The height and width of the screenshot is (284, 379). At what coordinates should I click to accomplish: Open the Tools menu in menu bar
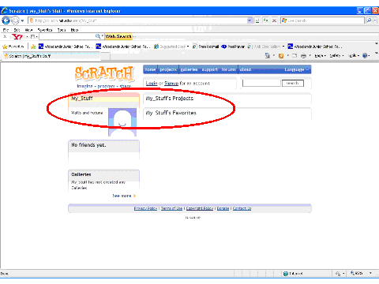62,30
